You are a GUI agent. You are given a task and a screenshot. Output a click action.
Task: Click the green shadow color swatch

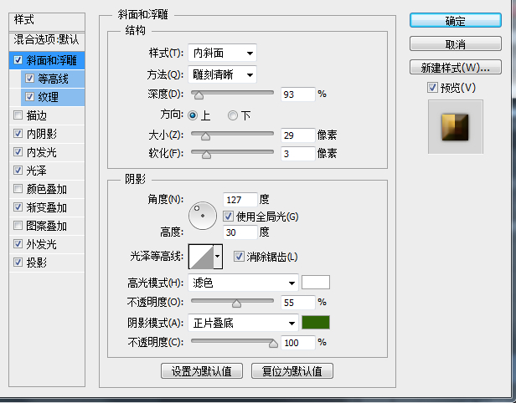point(316,322)
